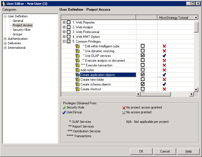202x157 pixels.
Task: Click the Cancel button
Action: [x=165, y=151]
